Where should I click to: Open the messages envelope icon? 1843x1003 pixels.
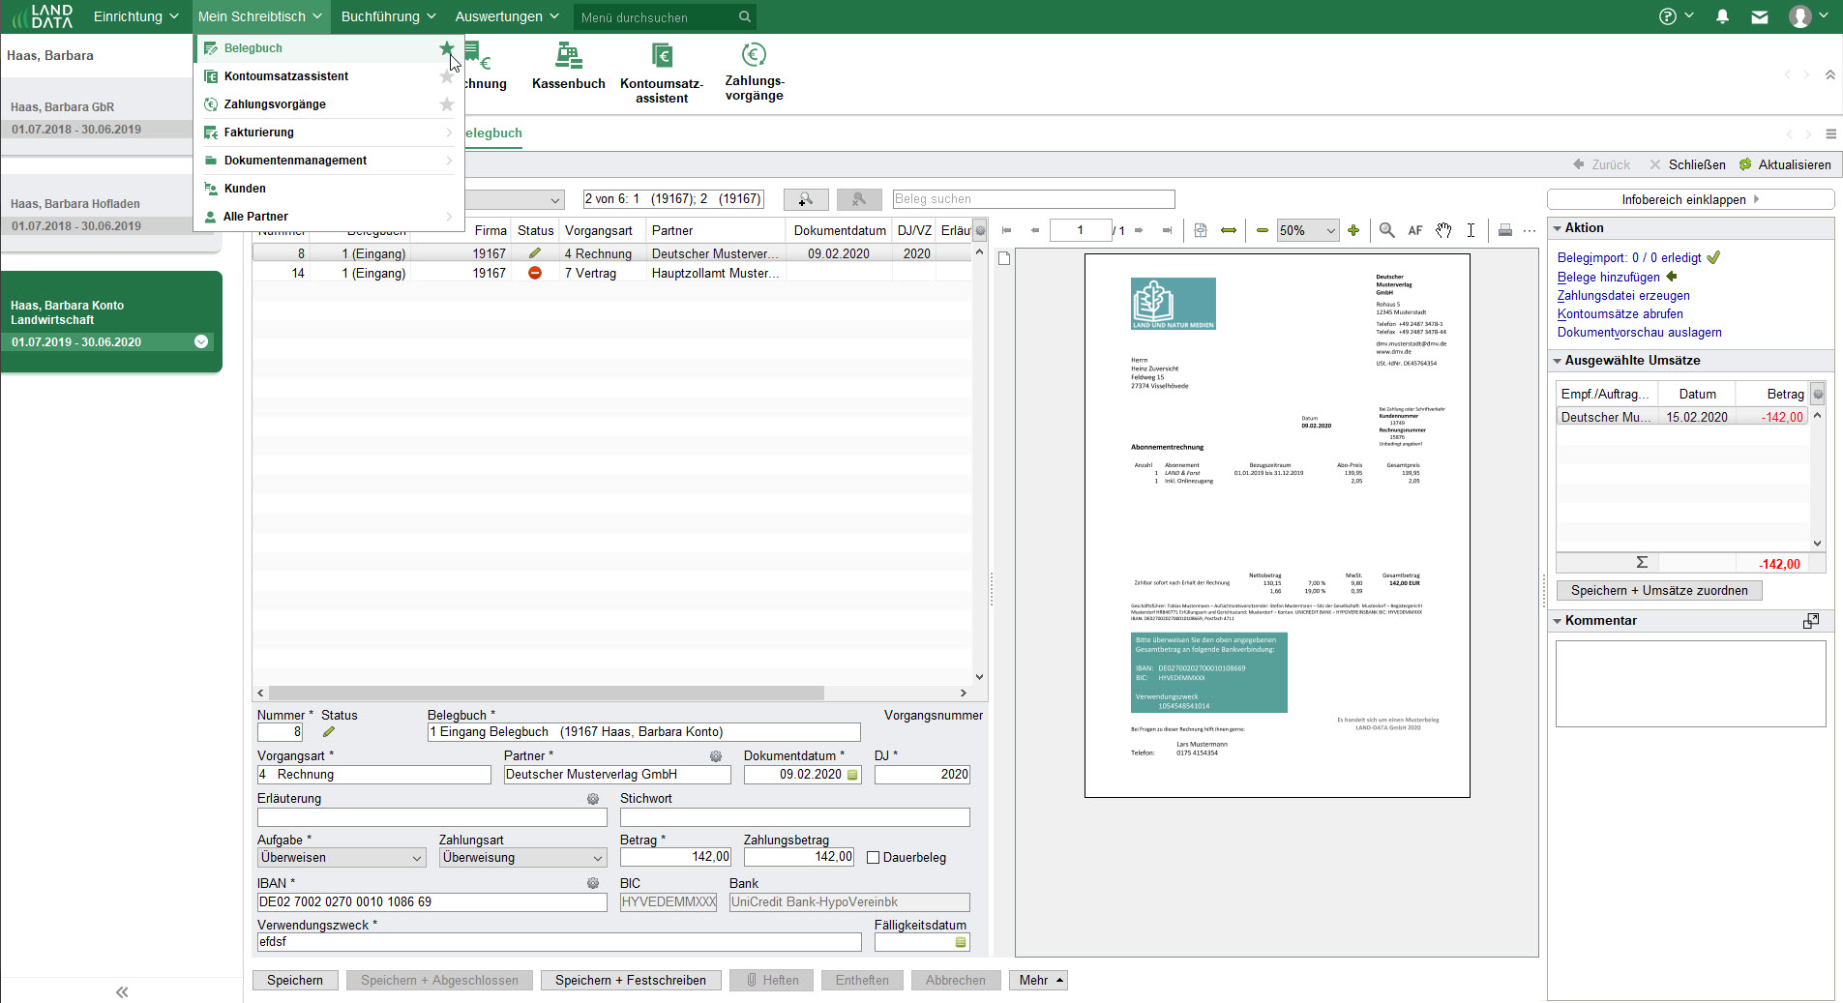[1760, 16]
